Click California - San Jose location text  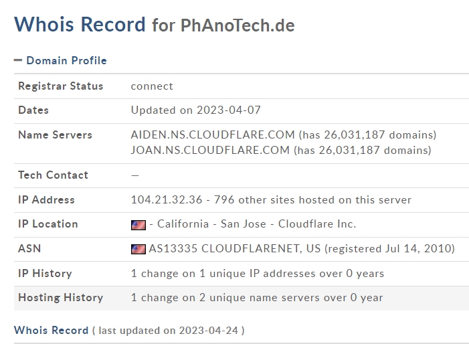tap(212, 224)
